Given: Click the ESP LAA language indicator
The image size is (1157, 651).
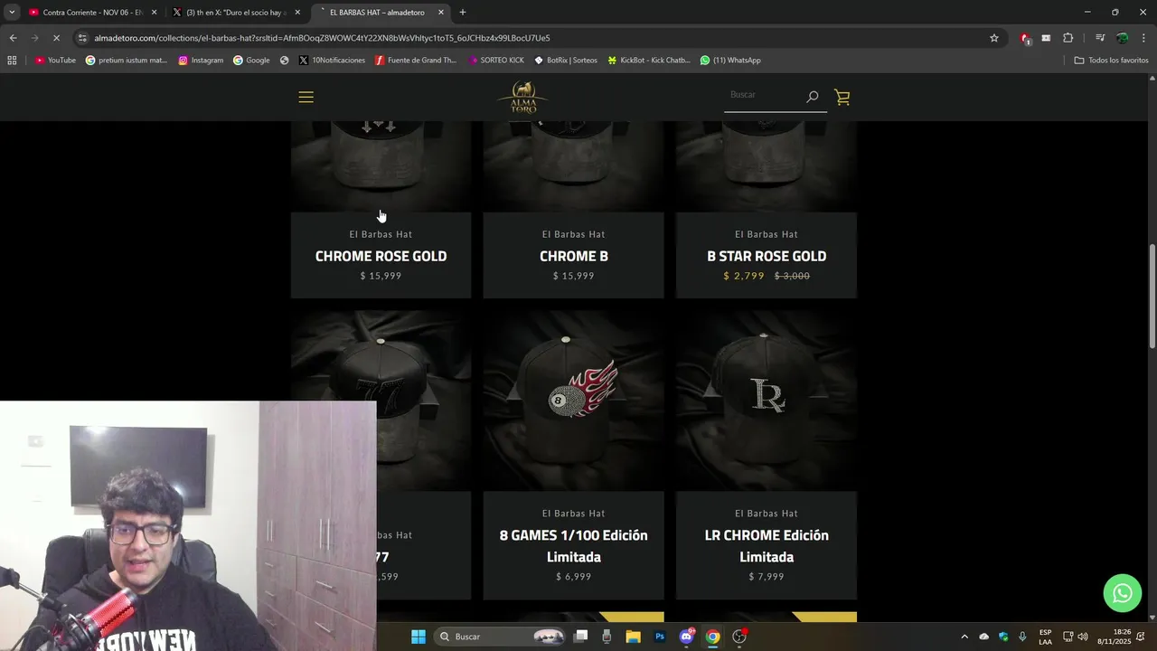Looking at the screenshot, I should [x=1045, y=637].
